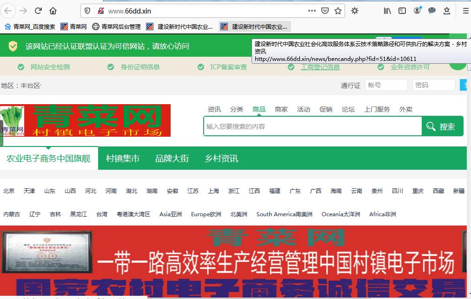Select 分类 search category
Screen dimensions: 471x299
[x=236, y=109]
